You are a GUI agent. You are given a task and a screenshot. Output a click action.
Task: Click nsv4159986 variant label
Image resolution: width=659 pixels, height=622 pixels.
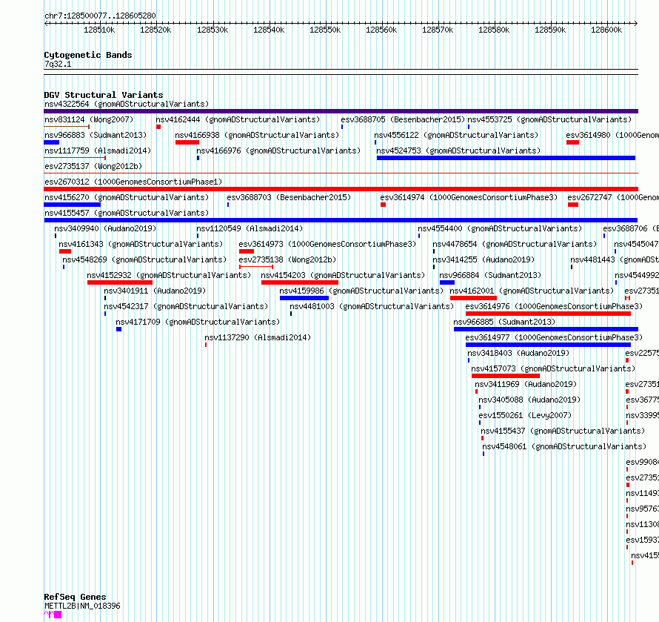361,291
